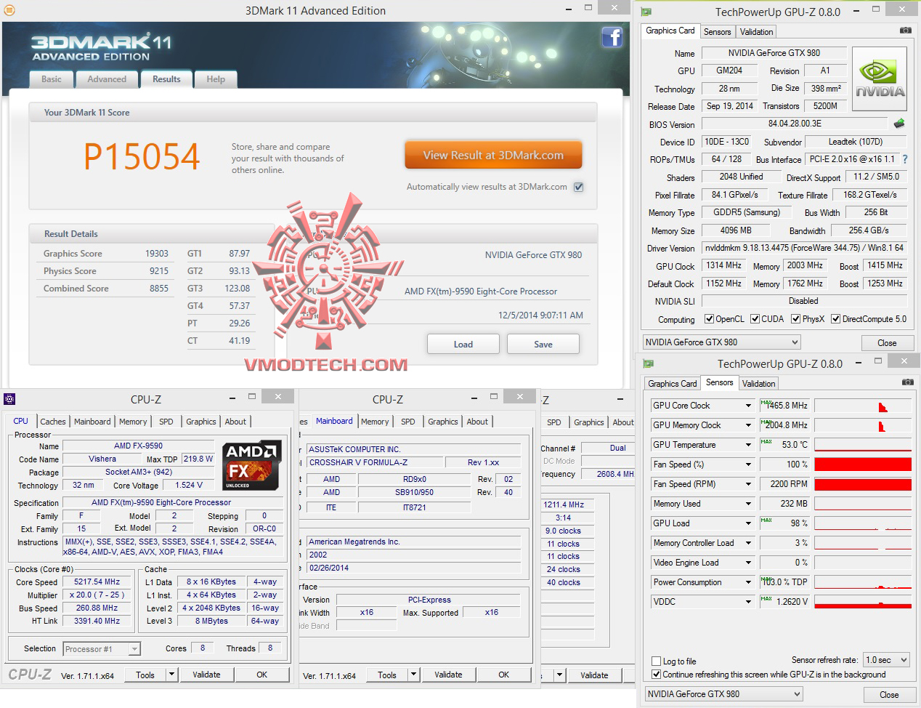
Task: Expand the GPU Memory Clock sensor dropdown
Action: pyautogui.click(x=747, y=425)
